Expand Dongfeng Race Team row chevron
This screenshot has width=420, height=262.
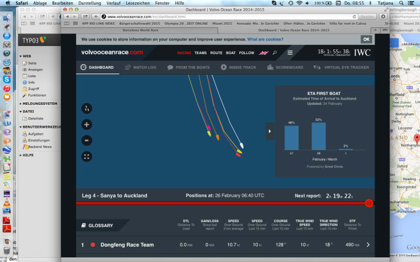pyautogui.click(x=368, y=245)
